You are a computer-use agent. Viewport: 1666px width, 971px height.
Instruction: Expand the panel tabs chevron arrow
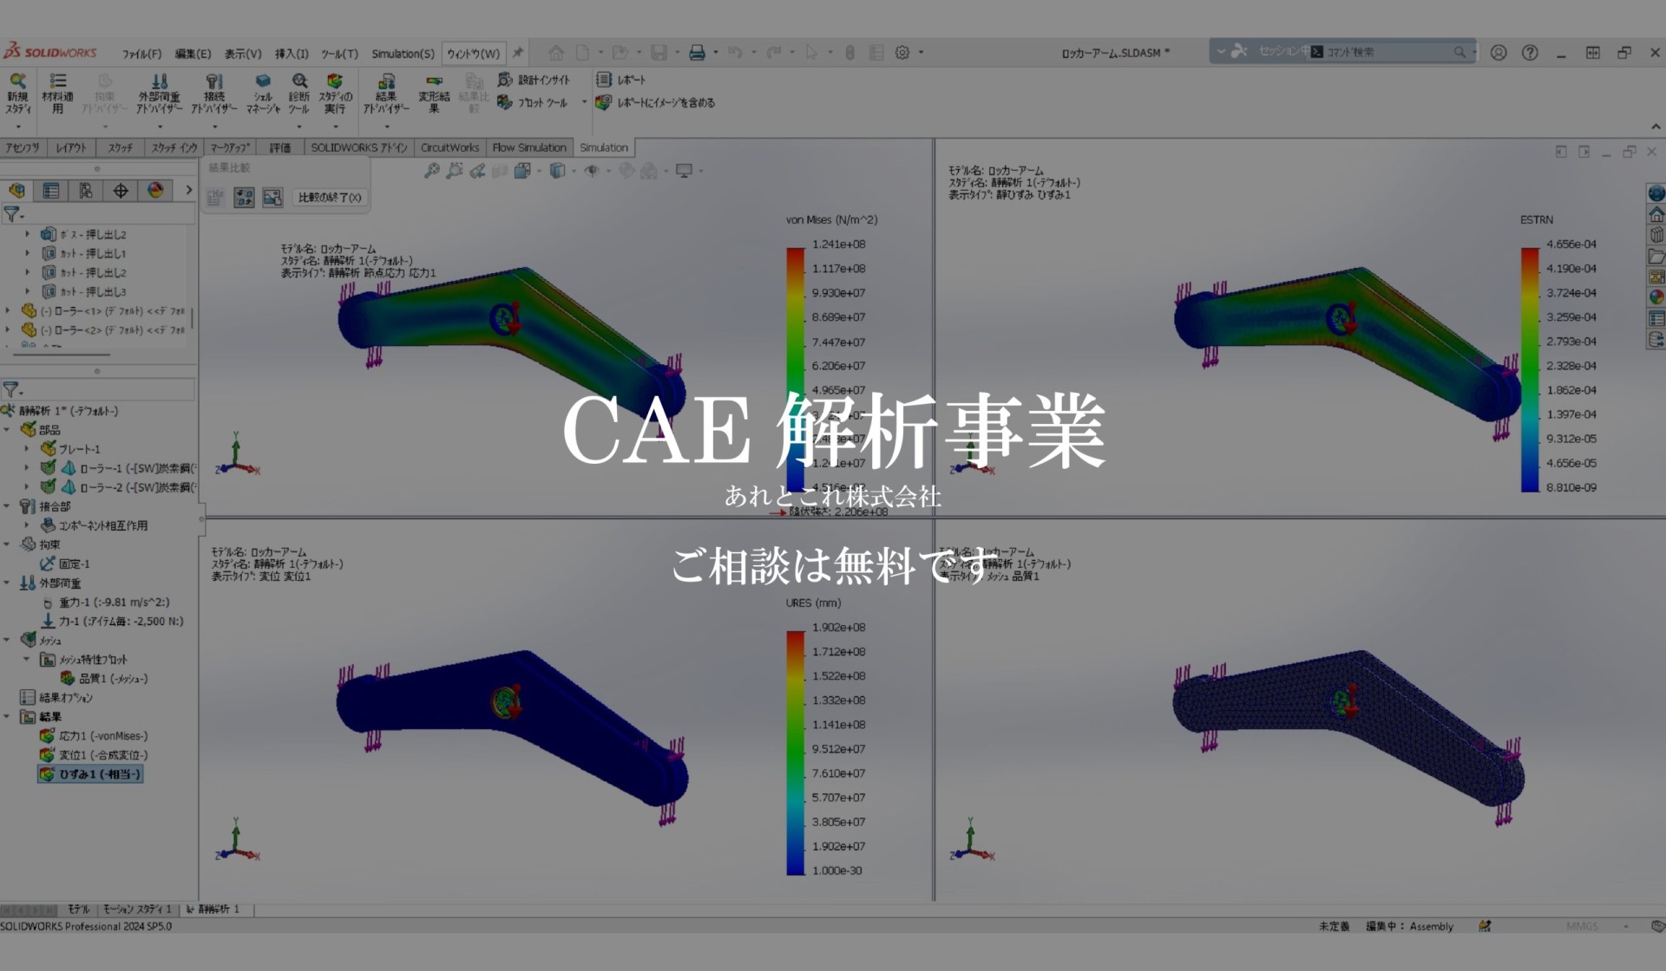[188, 191]
